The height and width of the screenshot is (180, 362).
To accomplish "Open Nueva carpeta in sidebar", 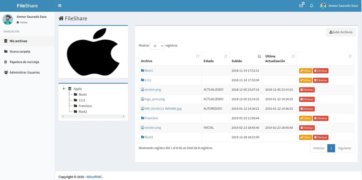I will point(27,52).
